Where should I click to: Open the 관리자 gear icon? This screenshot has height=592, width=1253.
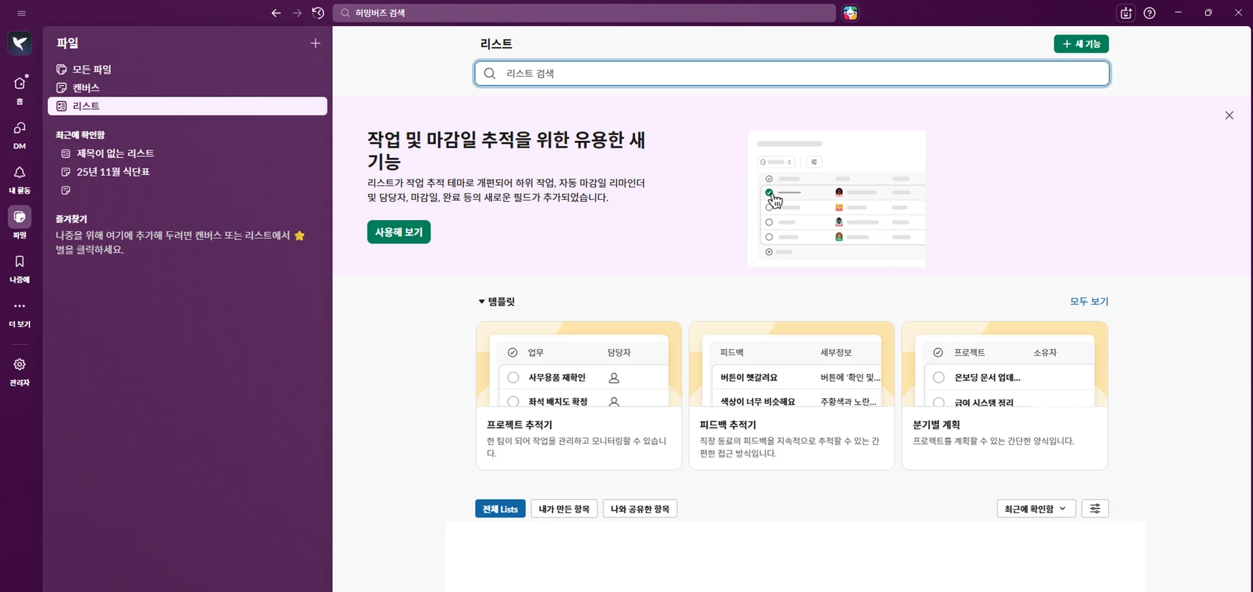[20, 365]
